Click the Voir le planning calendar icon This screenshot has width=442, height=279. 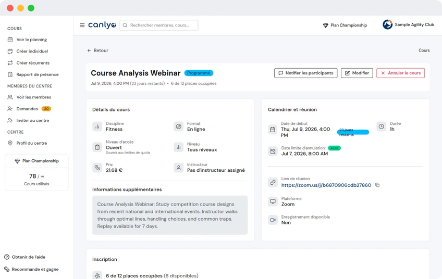coord(10,40)
